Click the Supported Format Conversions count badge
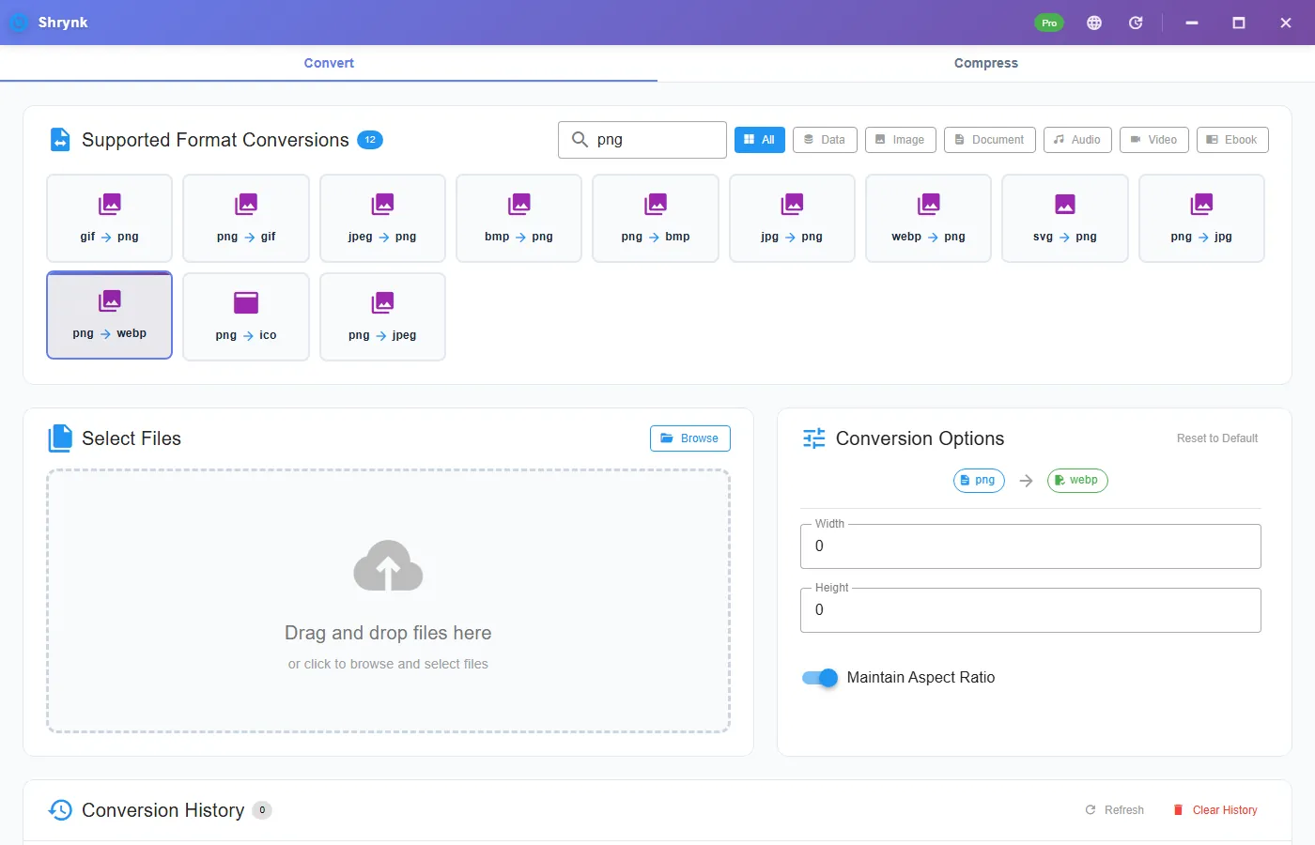 370,140
